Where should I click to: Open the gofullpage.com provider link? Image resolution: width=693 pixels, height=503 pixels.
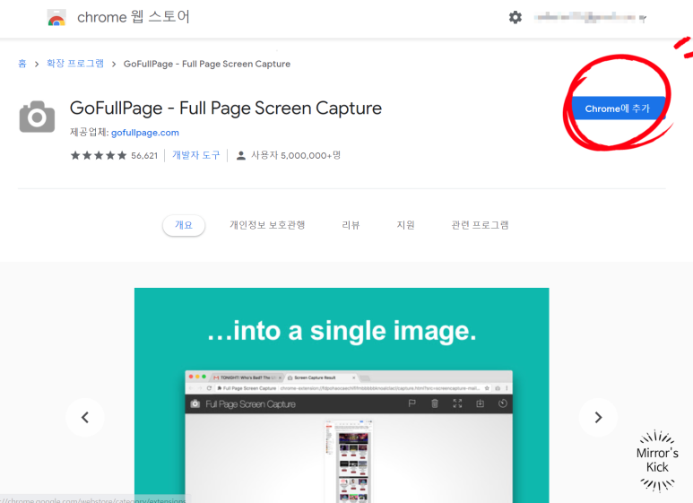(145, 133)
